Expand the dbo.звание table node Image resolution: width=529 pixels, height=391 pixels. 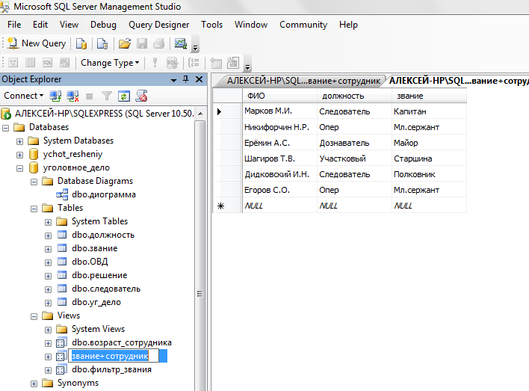tap(49, 249)
